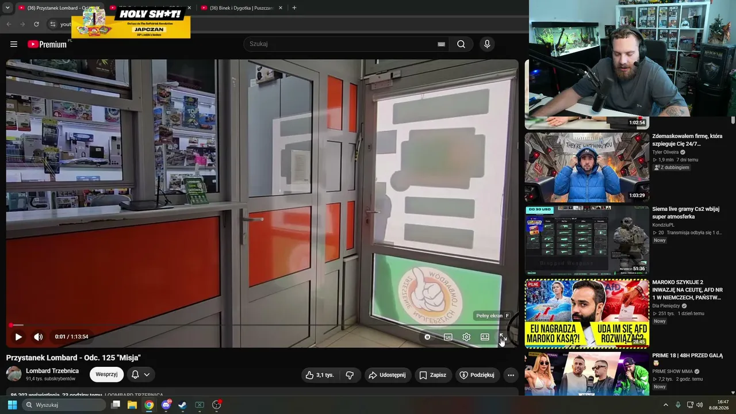Open Google Chrome from the taskbar

pyautogui.click(x=149, y=405)
